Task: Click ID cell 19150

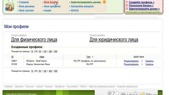Action: pyautogui.click(x=14, y=64)
